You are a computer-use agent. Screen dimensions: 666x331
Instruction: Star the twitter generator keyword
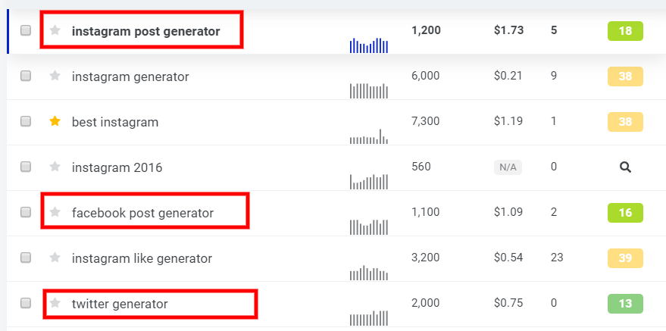(55, 304)
